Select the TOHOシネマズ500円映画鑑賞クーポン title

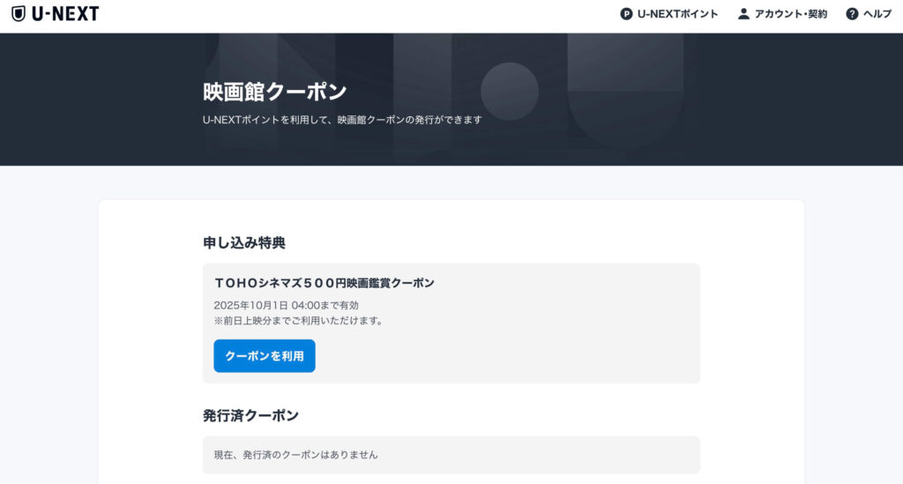click(325, 283)
